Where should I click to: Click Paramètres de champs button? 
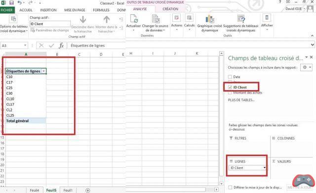(50, 30)
